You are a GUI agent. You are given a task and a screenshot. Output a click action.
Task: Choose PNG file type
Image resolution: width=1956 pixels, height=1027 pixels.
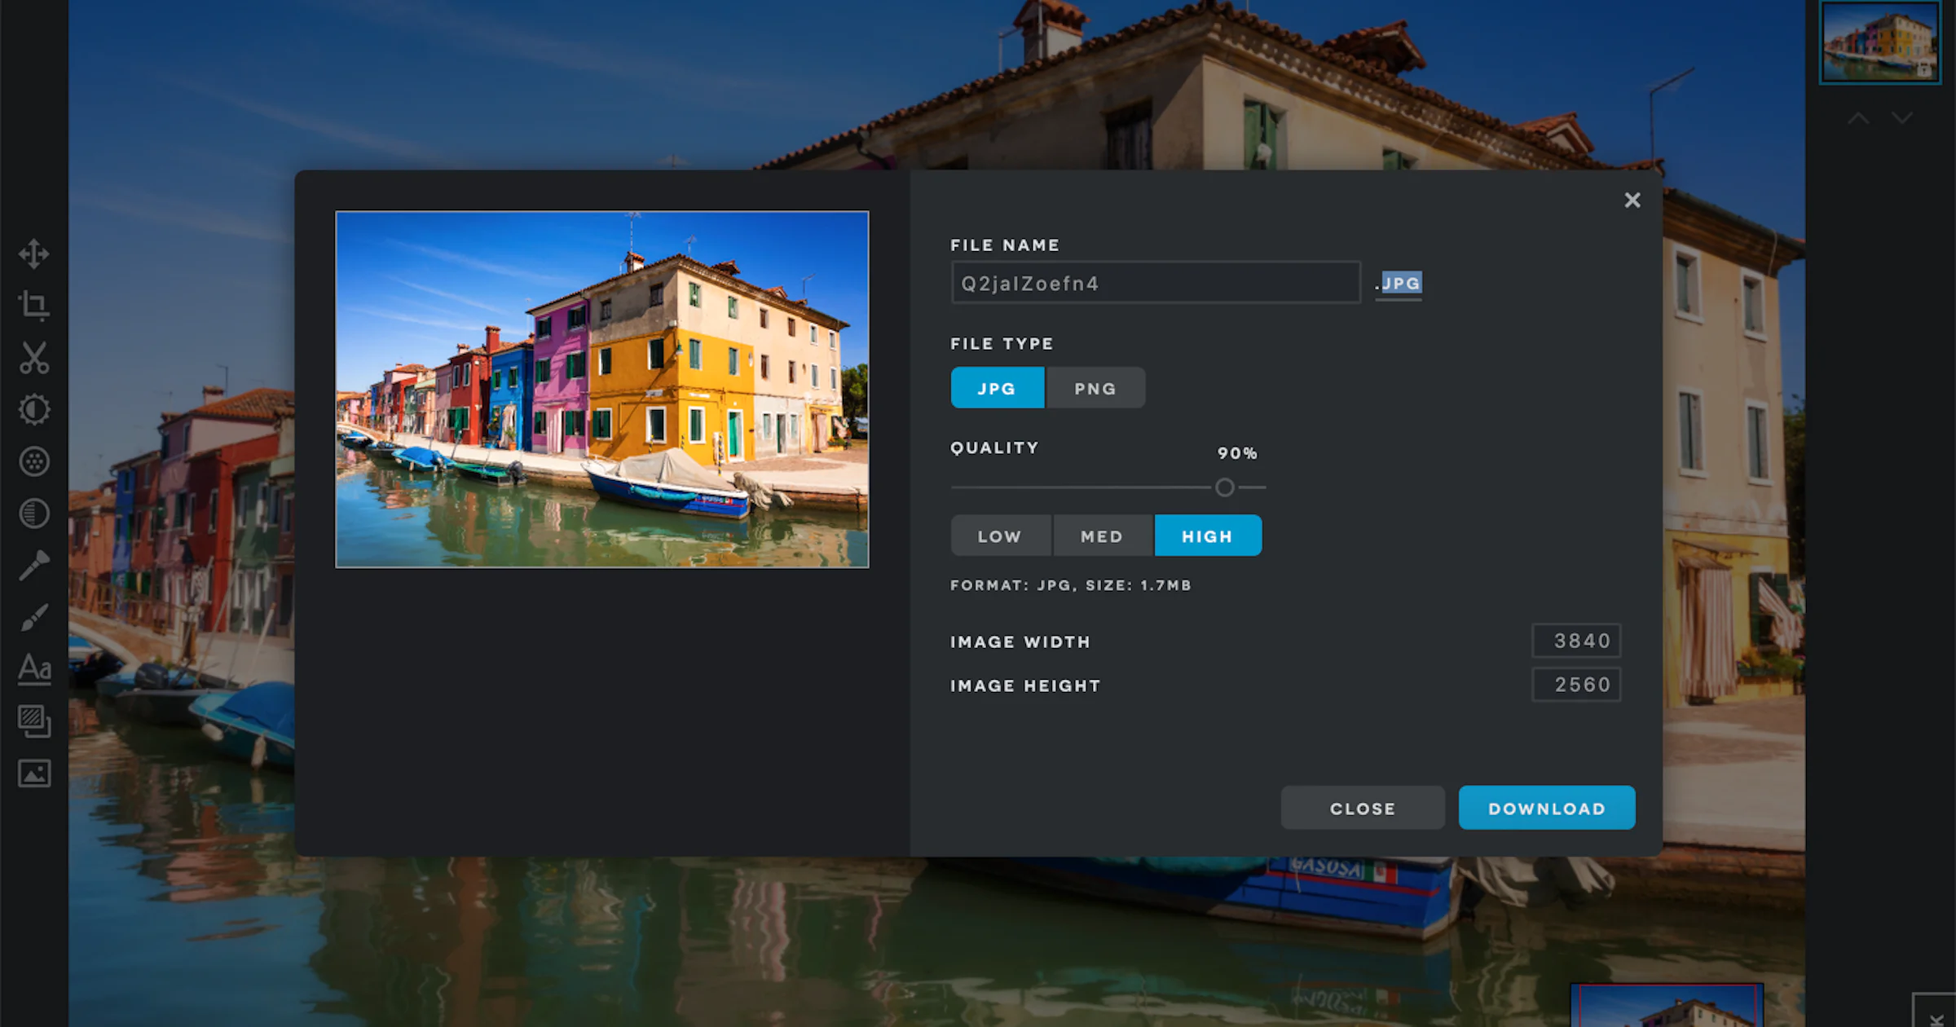coord(1095,388)
